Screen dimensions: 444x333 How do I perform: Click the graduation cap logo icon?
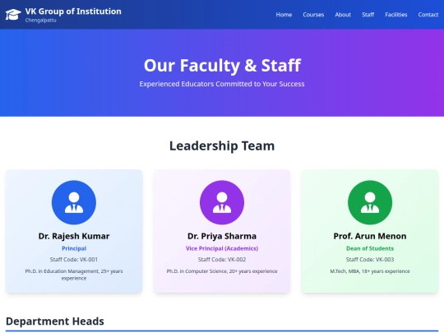click(13, 15)
